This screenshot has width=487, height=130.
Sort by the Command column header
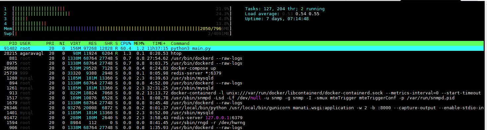[x=180, y=44]
